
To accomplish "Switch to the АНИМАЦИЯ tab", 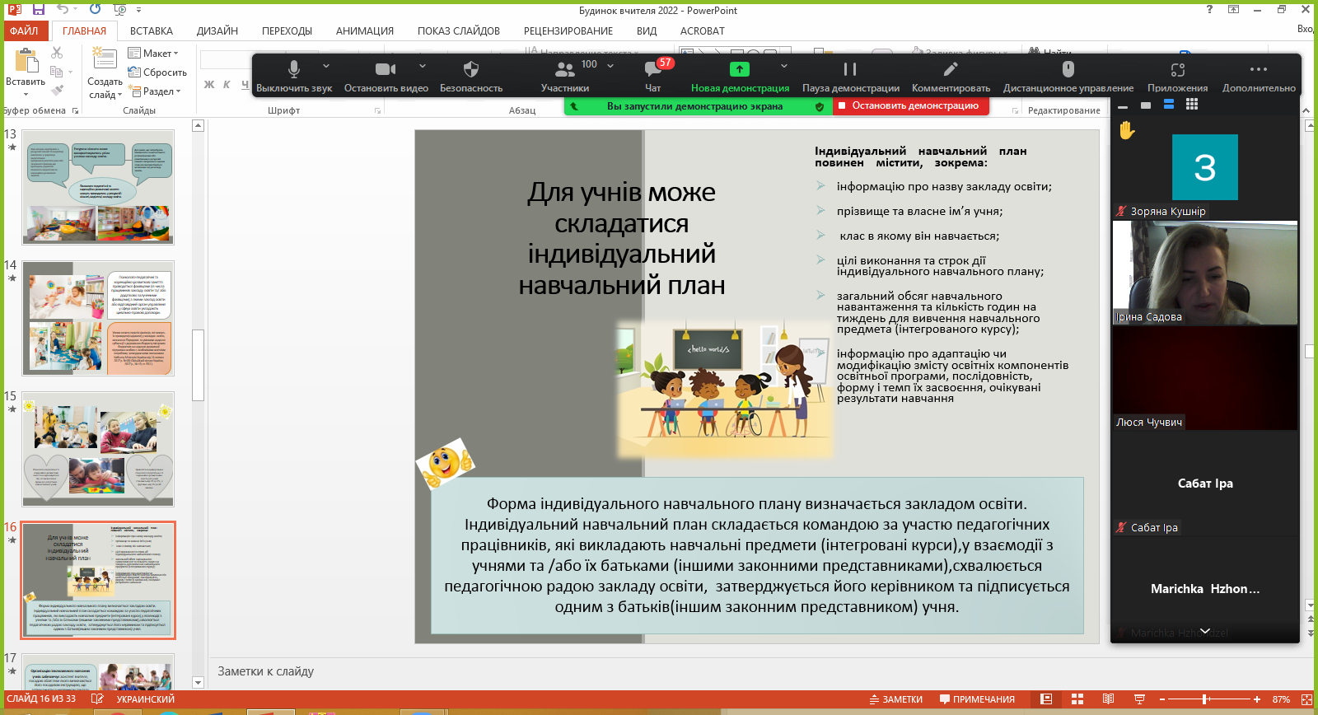I will 364,31.
